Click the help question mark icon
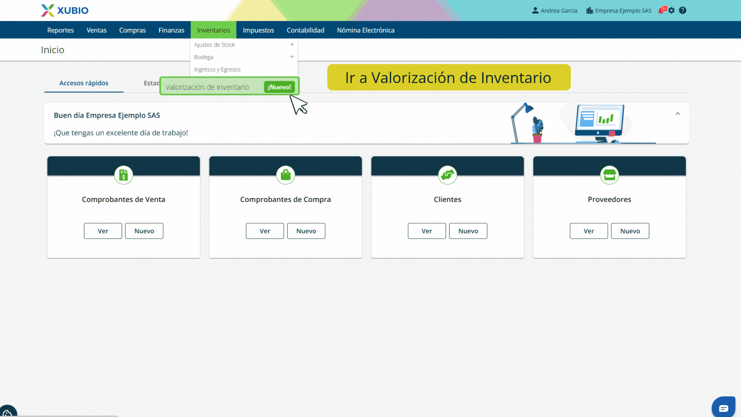This screenshot has width=741, height=417. point(682,10)
